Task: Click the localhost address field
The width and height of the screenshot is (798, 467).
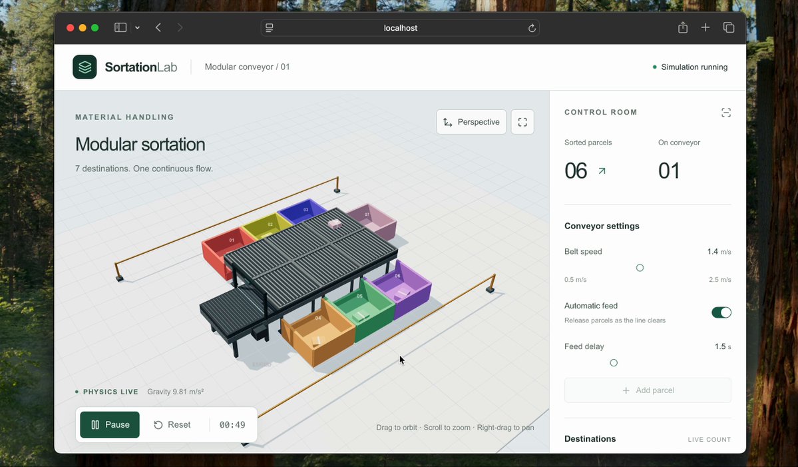Action: pos(400,27)
